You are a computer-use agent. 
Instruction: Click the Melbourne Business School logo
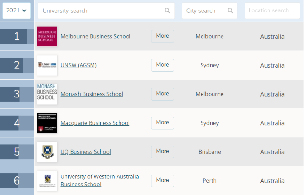tap(47, 37)
